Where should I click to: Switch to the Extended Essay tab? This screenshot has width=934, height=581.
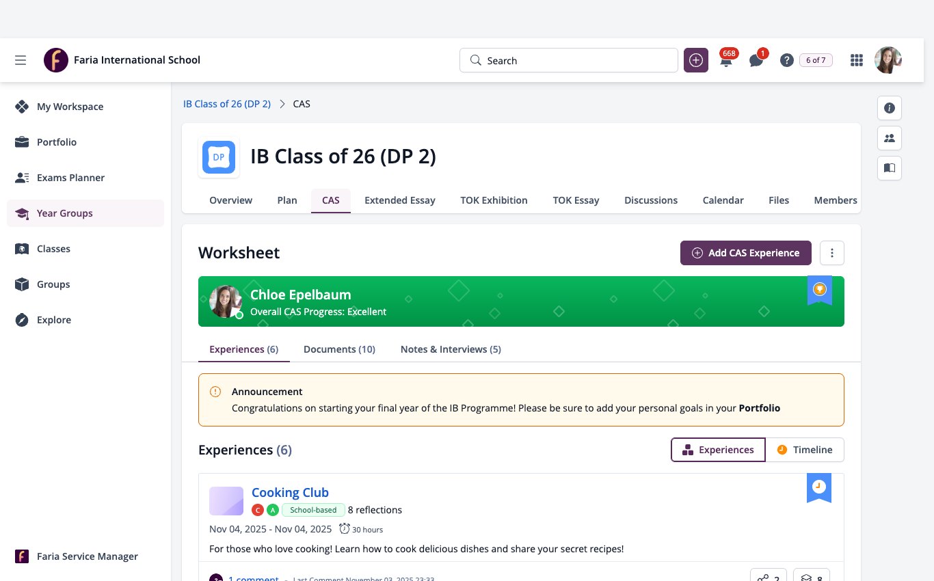[400, 200]
